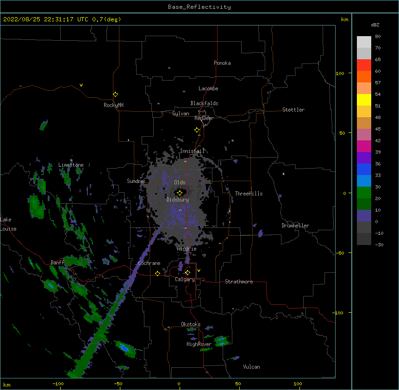Click the Base_Reflectivity title text
Image resolution: width=399 pixels, height=390 pixels.
[199, 7]
